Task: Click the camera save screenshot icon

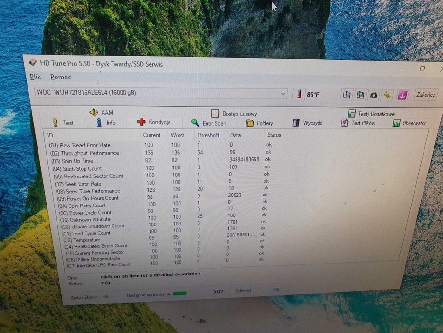Action: coord(374,95)
